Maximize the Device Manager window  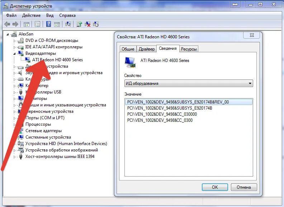click(260, 5)
